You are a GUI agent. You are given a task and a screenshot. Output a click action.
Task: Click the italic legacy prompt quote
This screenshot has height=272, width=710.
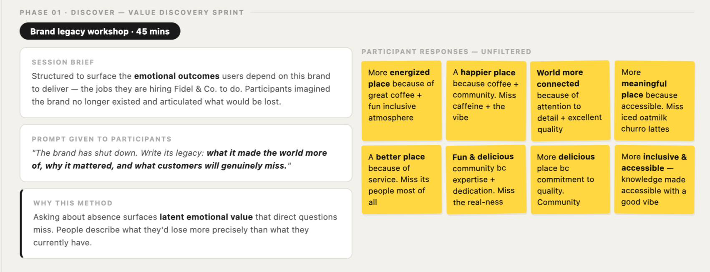[179, 159]
